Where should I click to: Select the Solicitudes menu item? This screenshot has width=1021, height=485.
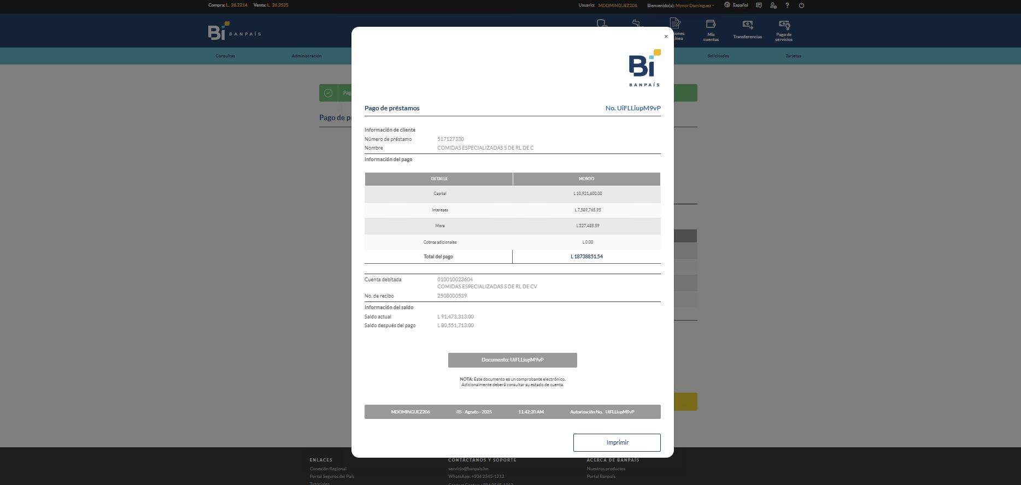click(718, 56)
